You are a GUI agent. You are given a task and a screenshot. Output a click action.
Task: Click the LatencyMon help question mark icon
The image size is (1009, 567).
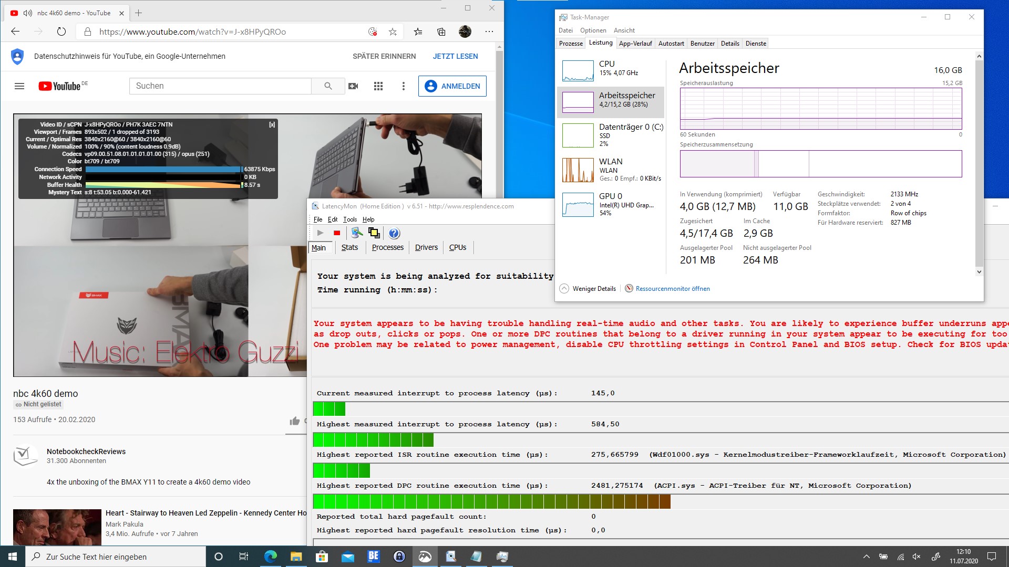394,233
